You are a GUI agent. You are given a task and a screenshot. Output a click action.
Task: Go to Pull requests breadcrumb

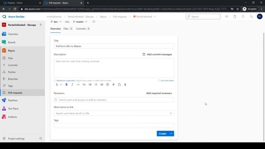coord(120,17)
